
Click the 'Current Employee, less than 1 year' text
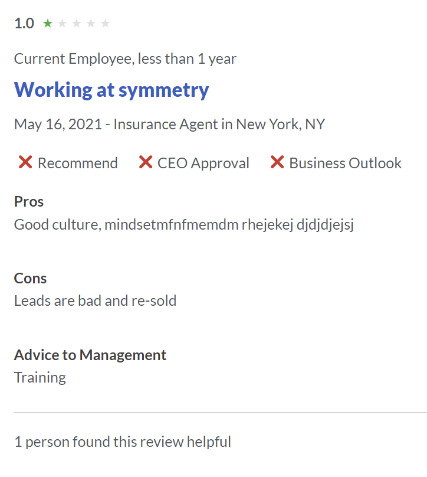click(125, 59)
